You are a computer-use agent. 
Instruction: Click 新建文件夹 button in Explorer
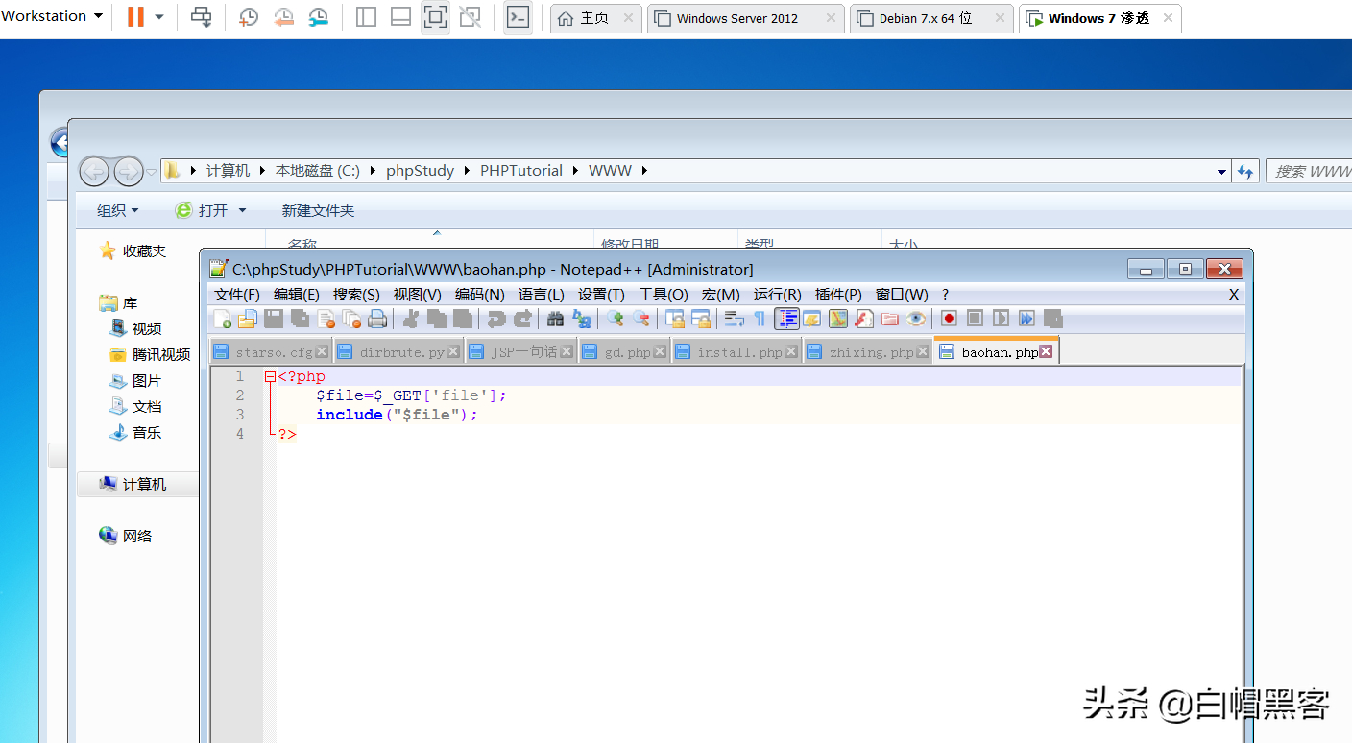[x=318, y=210]
